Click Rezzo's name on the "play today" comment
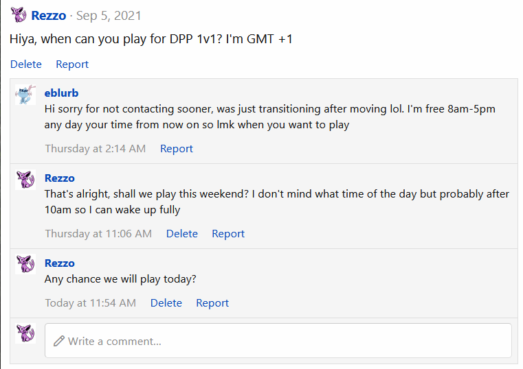The image size is (523, 369). click(60, 263)
